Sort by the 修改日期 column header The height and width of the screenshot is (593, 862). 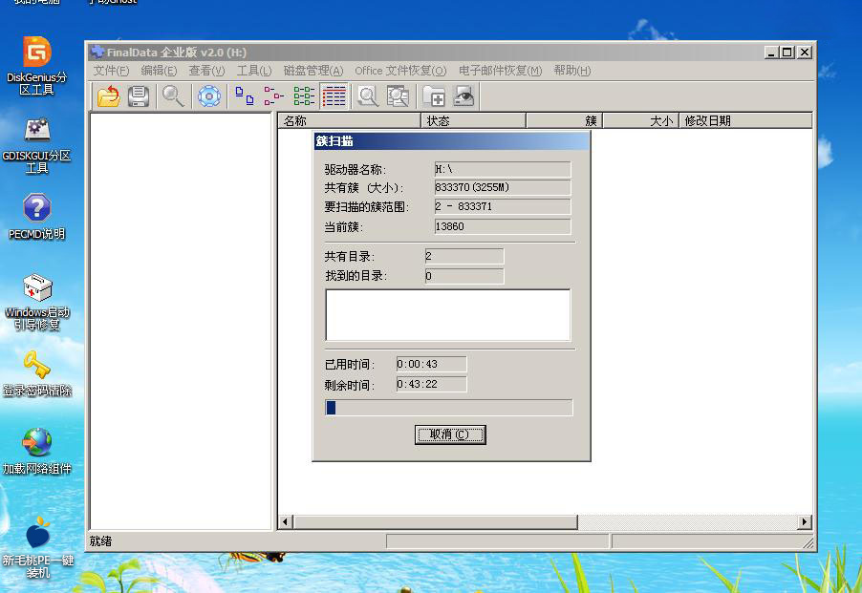point(745,120)
